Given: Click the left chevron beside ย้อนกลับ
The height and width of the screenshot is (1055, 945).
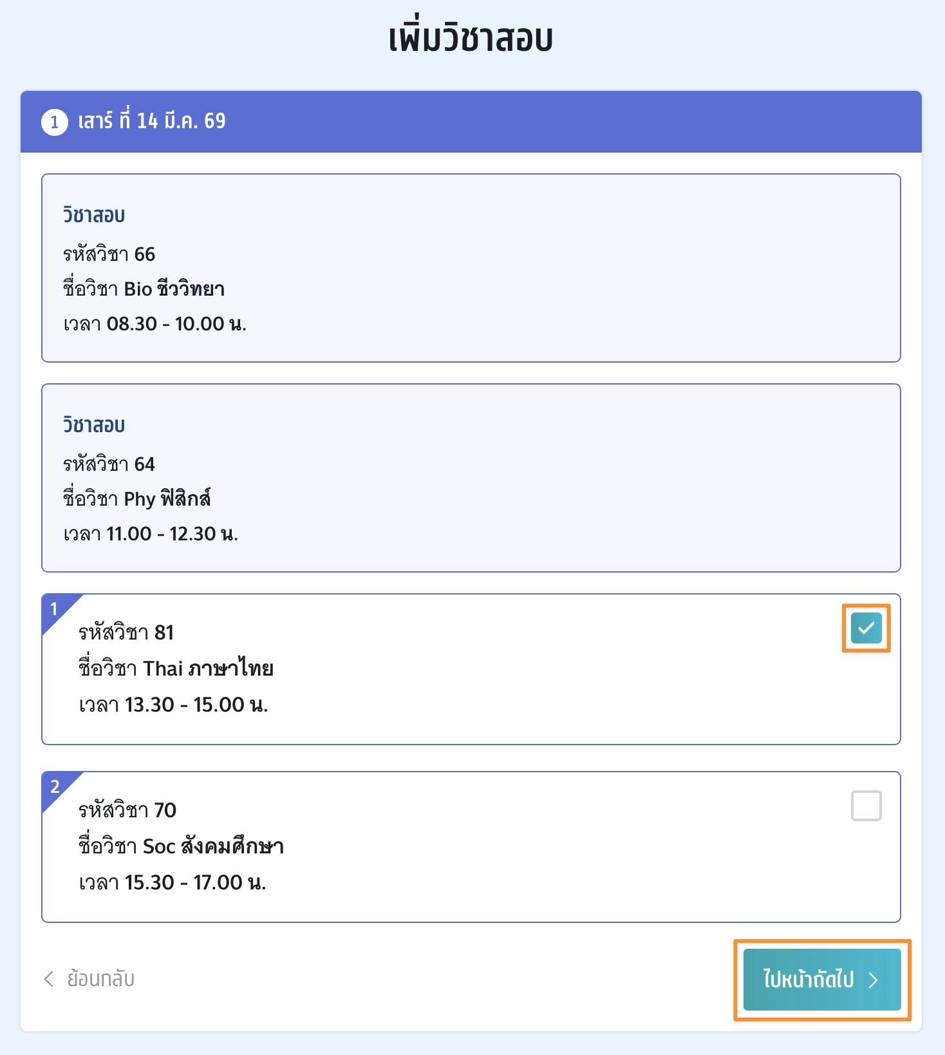Looking at the screenshot, I should coord(49,979).
